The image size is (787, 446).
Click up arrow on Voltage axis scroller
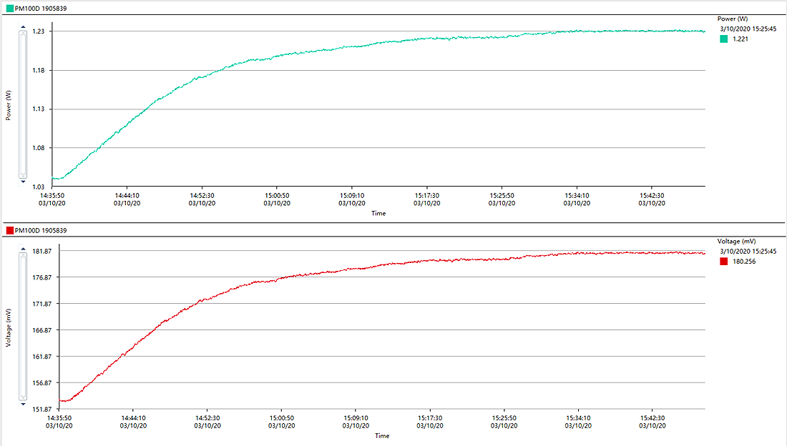[22, 248]
